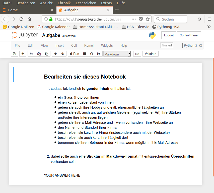
Task: Open the Firefox hamburger menu
Action: (209, 19)
